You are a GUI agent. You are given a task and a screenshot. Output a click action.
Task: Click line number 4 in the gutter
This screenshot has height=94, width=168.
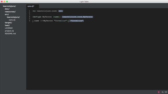point(30,17)
